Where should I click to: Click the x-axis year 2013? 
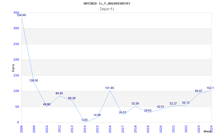coord(72,129)
